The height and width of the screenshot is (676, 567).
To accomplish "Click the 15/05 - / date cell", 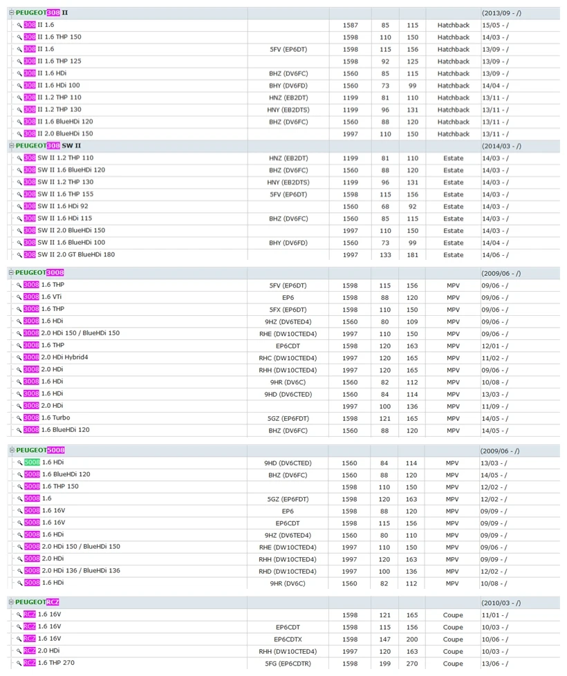I will (x=495, y=25).
